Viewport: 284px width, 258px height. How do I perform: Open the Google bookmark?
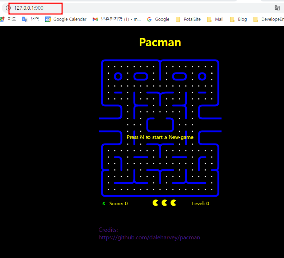coord(158,19)
